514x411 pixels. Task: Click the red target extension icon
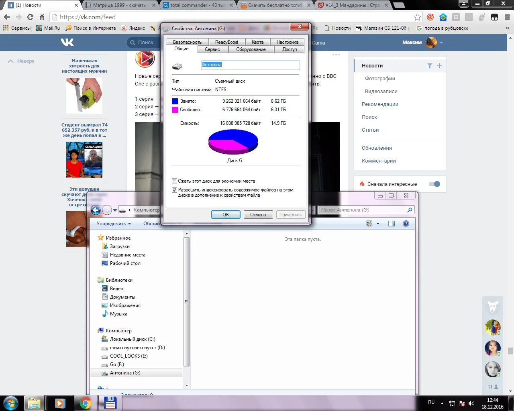pos(430,17)
